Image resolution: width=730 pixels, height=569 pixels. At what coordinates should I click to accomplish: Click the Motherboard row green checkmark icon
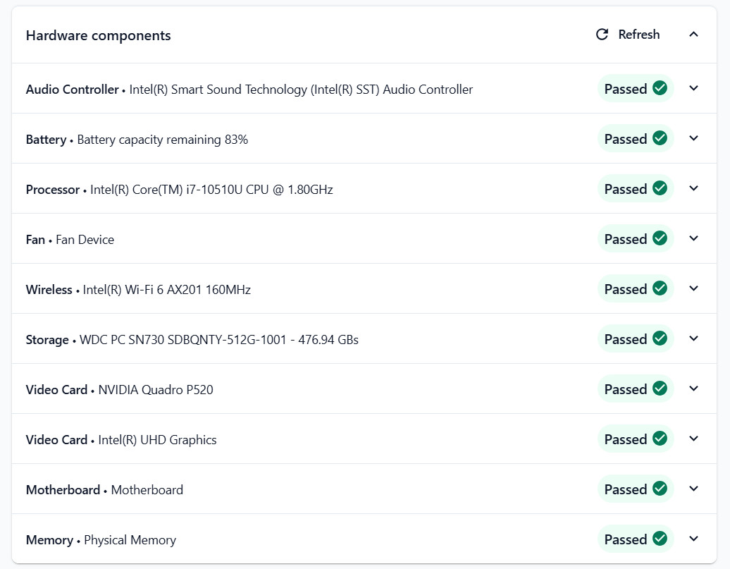660,489
